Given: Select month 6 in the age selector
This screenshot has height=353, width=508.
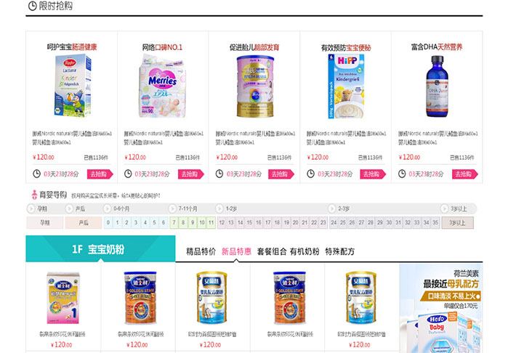Looking at the screenshot, I should (164, 222).
